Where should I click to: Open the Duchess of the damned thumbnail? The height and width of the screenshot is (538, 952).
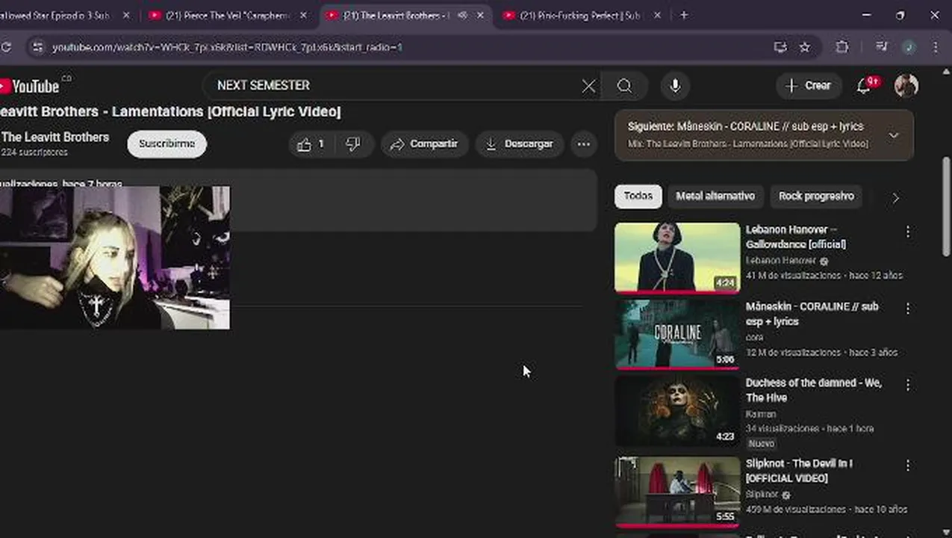point(677,412)
